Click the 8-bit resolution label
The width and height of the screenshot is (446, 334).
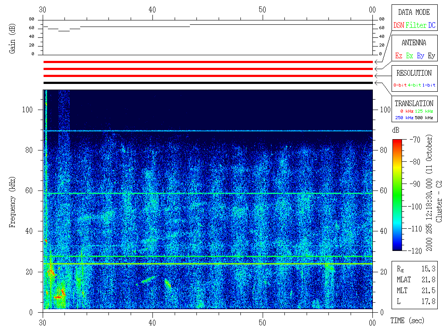click(400, 85)
